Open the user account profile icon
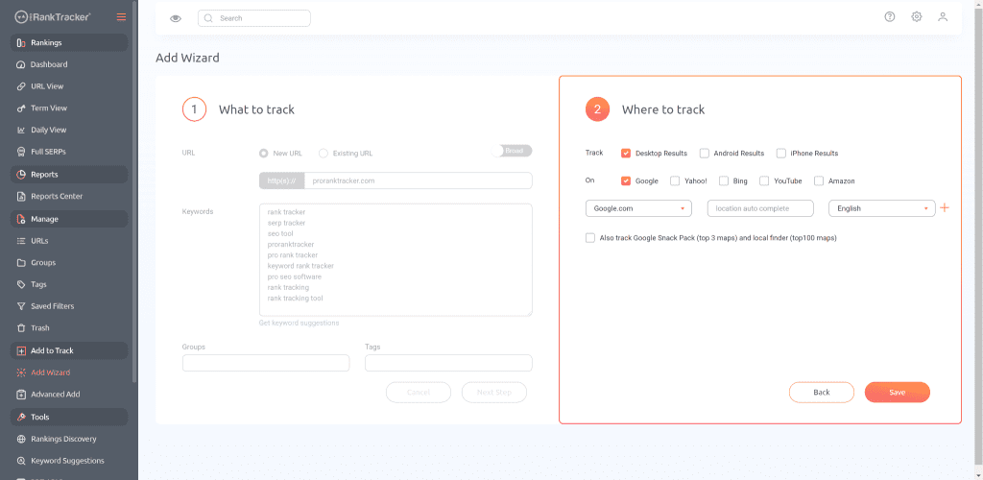Viewport: 983px width, 480px height. pos(943,17)
